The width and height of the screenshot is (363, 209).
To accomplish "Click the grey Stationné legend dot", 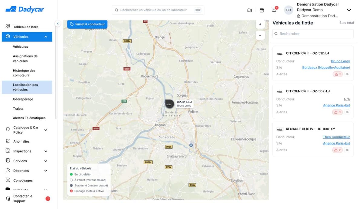I will coord(71,185).
